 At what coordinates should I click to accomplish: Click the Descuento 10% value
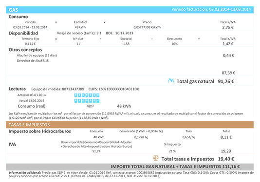pyautogui.click(x=174, y=44)
